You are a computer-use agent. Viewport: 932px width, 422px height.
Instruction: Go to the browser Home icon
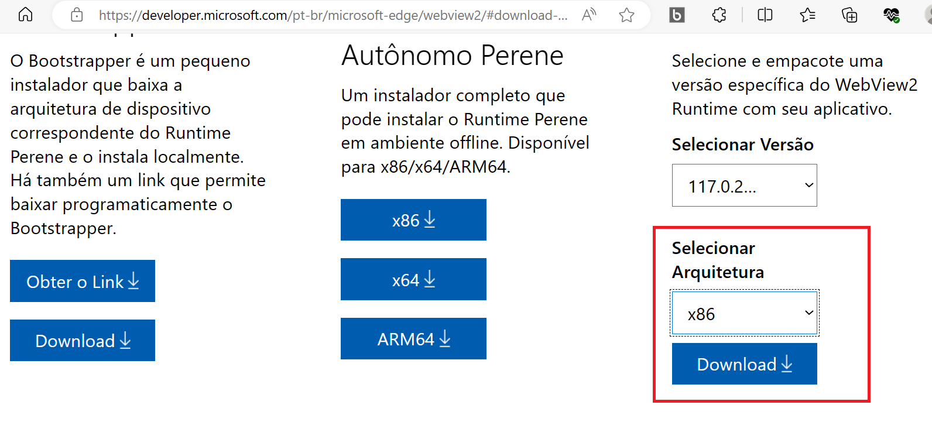[25, 15]
